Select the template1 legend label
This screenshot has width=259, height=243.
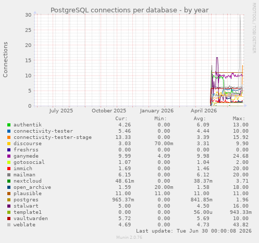click(28, 212)
